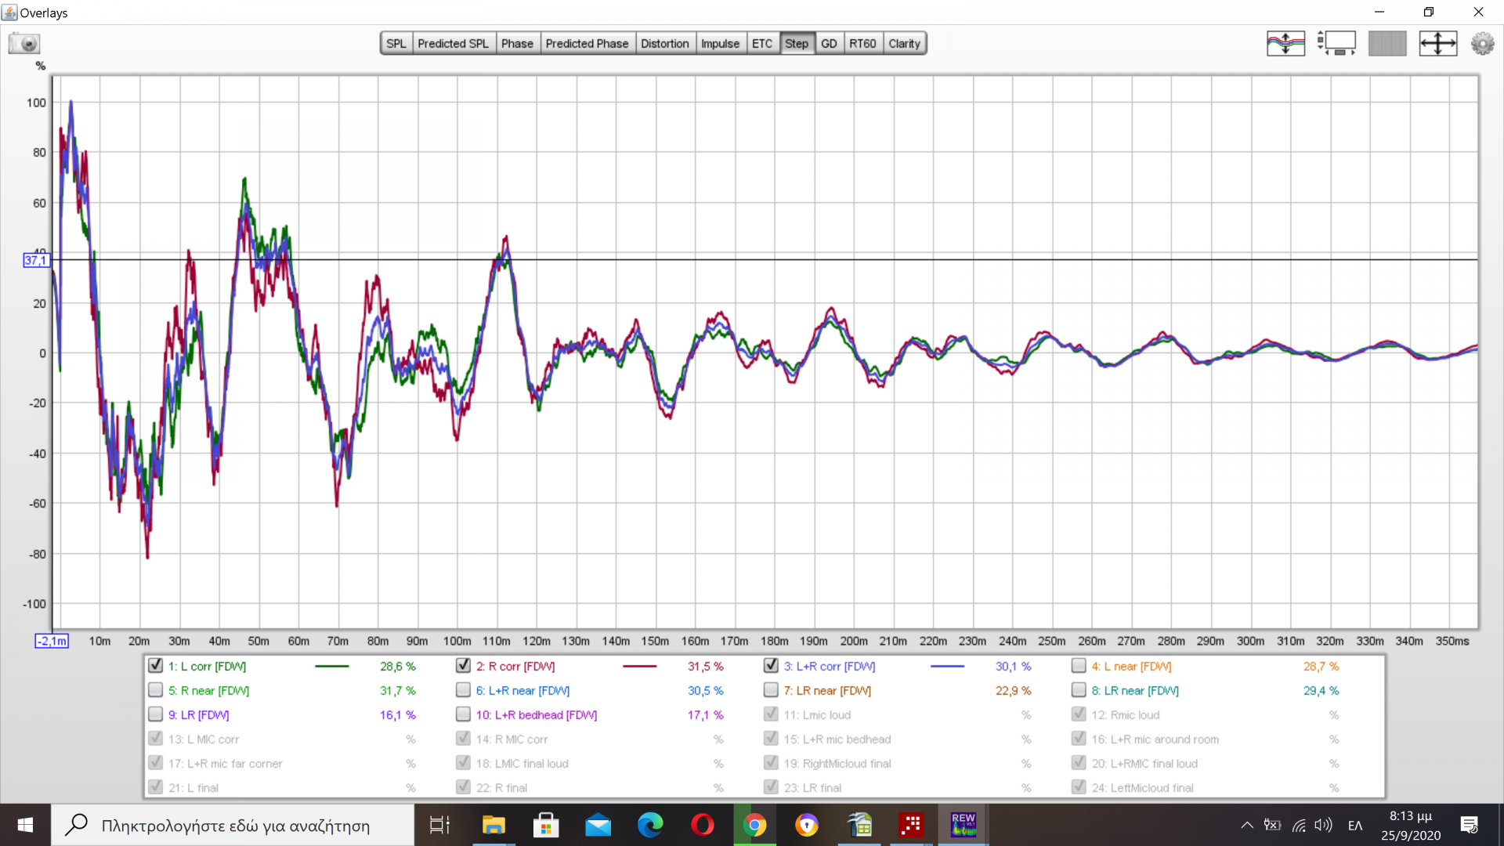Open File Explorer from the taskbar
This screenshot has height=846, width=1504.
[493, 825]
